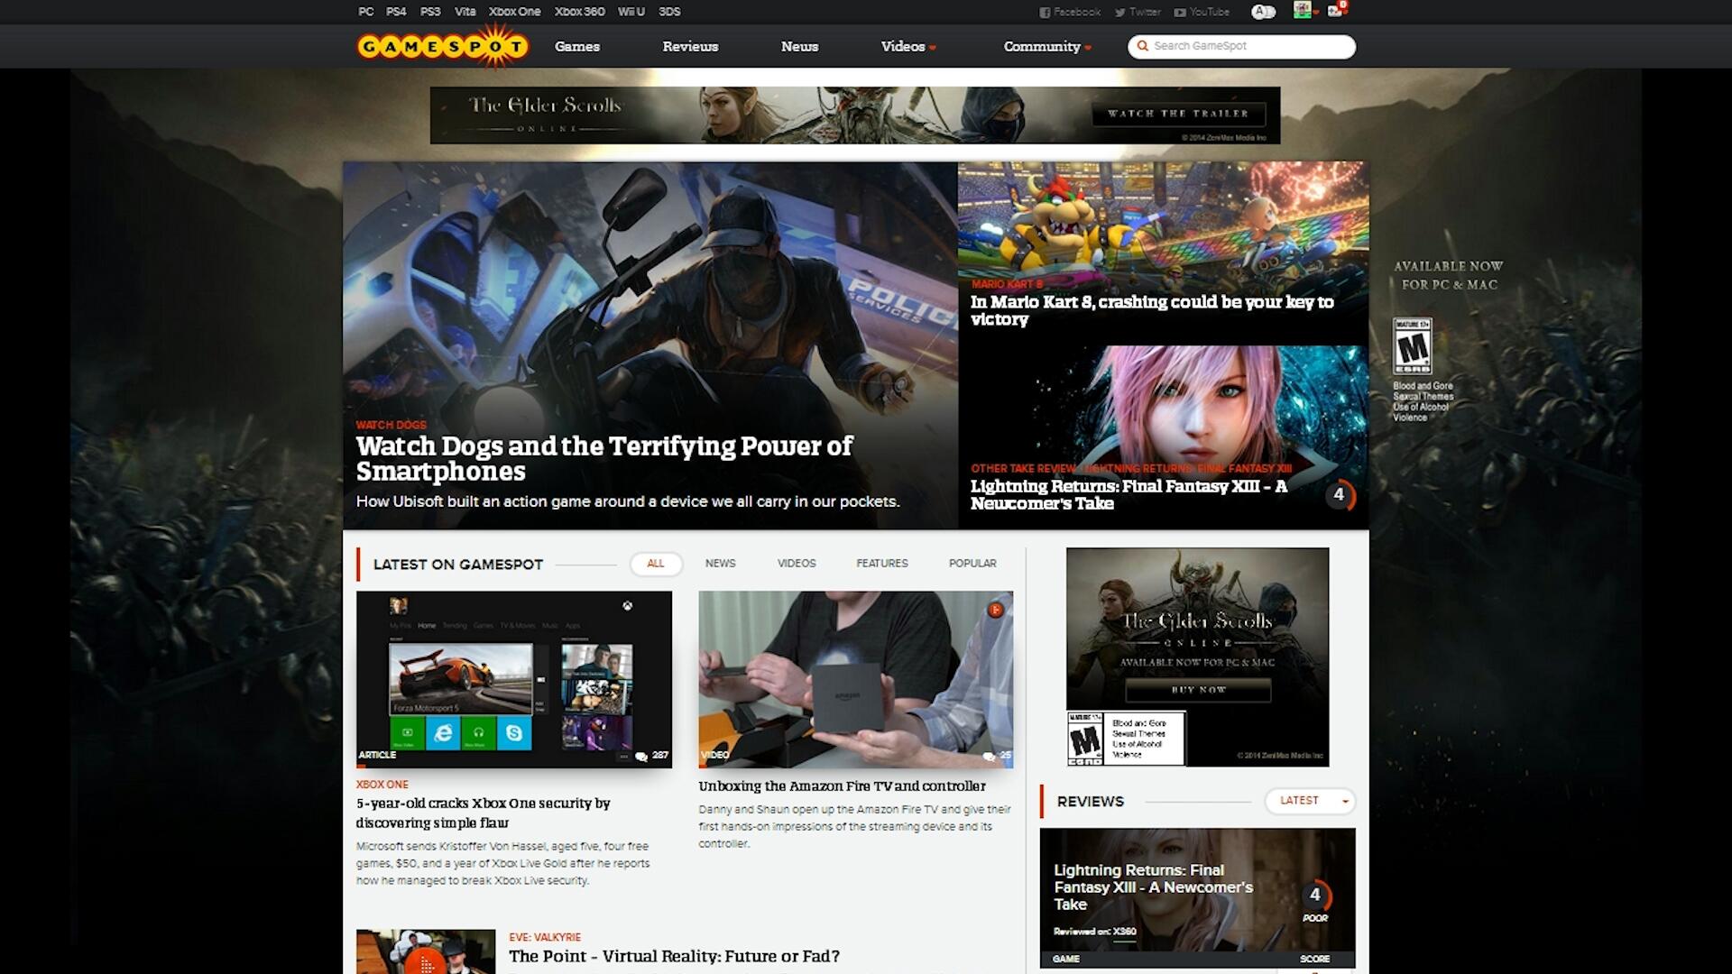Click the magnifier search icon
Viewport: 1732px width, 974px height.
click(x=1142, y=46)
